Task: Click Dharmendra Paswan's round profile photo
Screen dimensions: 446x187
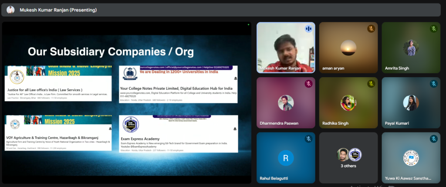Action: 286,103
